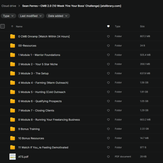The height and width of the screenshot is (163, 163).
Task: Favourite Module 8 Running Your Freelancing Business
Action: [x=108, y=120]
